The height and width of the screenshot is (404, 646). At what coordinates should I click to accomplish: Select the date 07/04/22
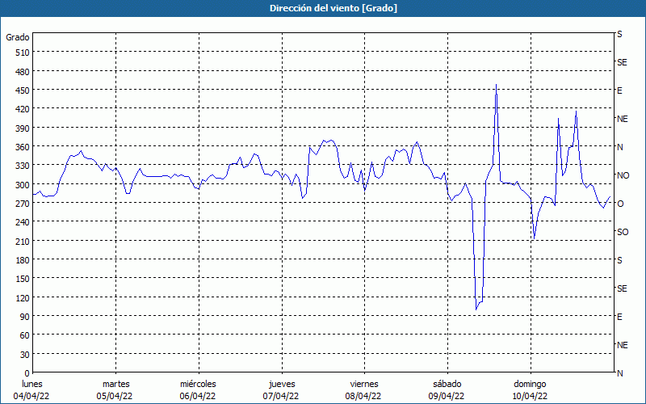281,396
